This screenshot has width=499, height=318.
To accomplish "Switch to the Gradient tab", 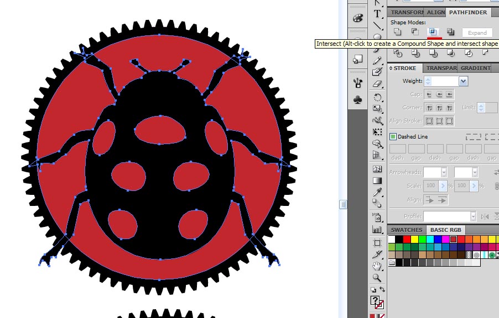I will [475, 68].
